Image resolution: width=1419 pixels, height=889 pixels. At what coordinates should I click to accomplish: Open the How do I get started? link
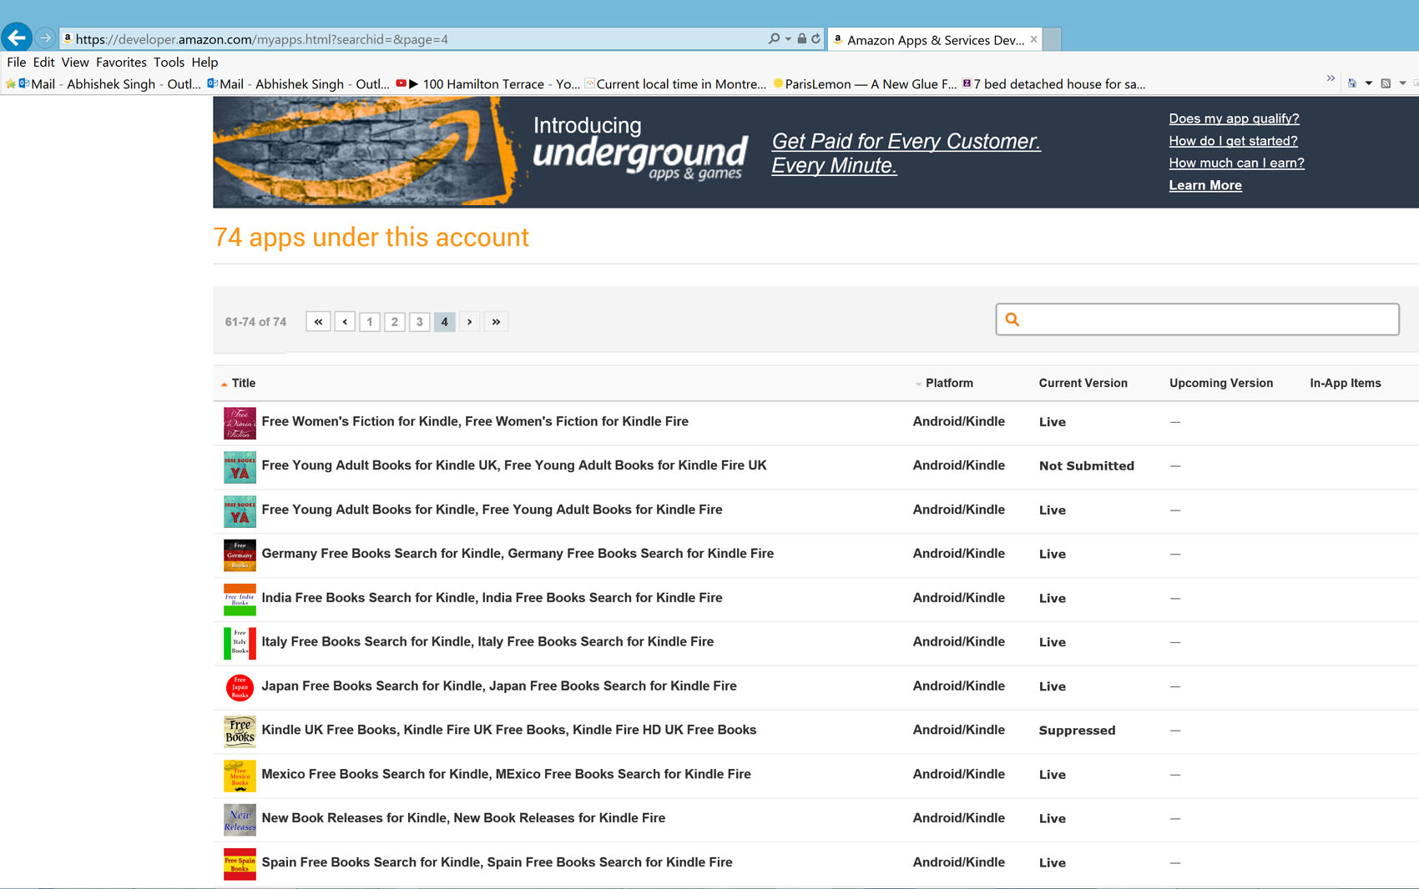[1233, 141]
